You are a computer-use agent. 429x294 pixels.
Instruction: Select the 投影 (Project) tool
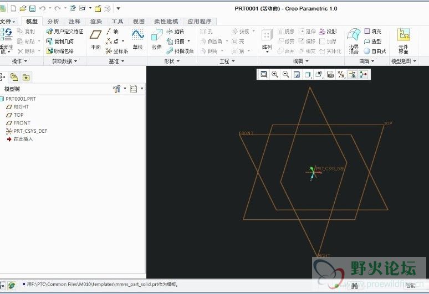pos(328,32)
